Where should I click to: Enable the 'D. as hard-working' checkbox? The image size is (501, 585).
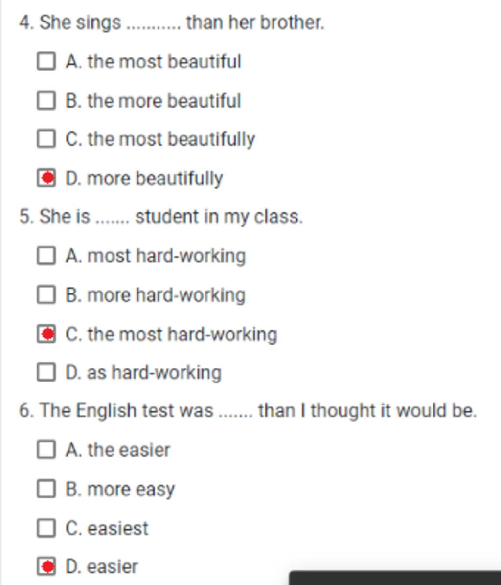click(46, 372)
